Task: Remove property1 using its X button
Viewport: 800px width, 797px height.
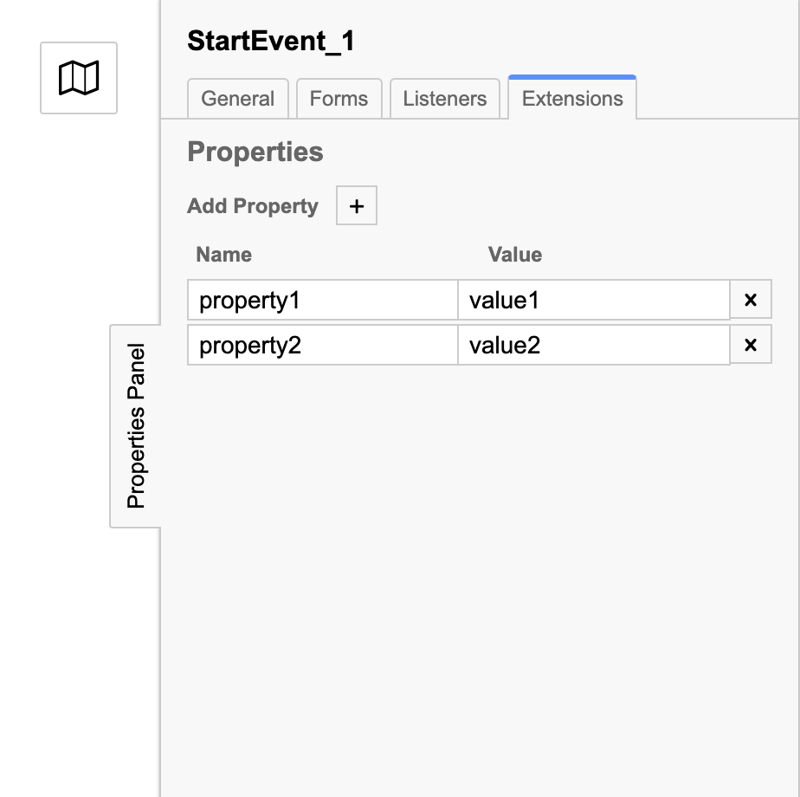Action: point(752,299)
